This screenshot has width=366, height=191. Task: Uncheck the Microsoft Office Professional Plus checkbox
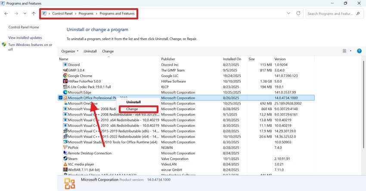[x=60, y=98]
